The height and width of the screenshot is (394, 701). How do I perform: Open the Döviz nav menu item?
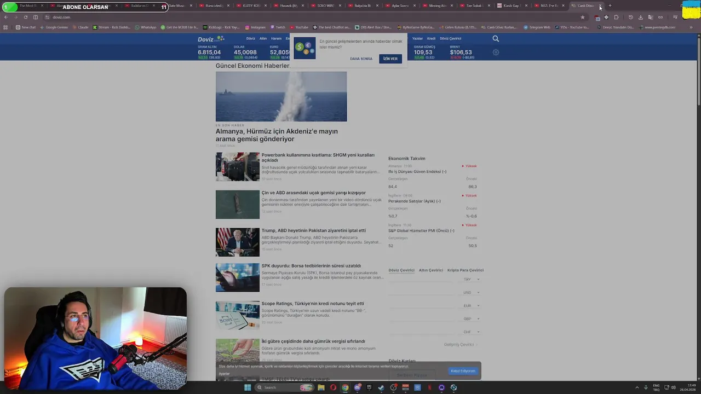(251, 39)
